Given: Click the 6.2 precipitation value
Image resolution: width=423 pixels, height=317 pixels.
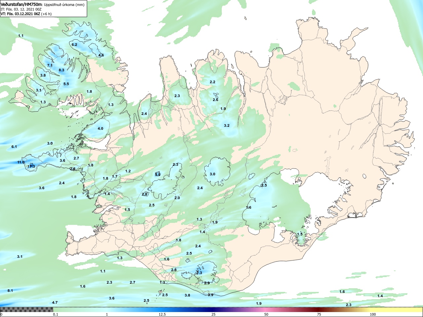Looking at the screenshot, I should [74, 45].
